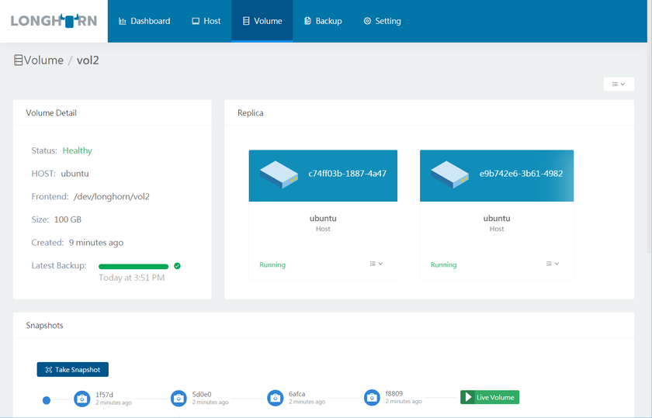Click the Live Volume button
Viewport: 652px width, 418px height.
coord(489,397)
